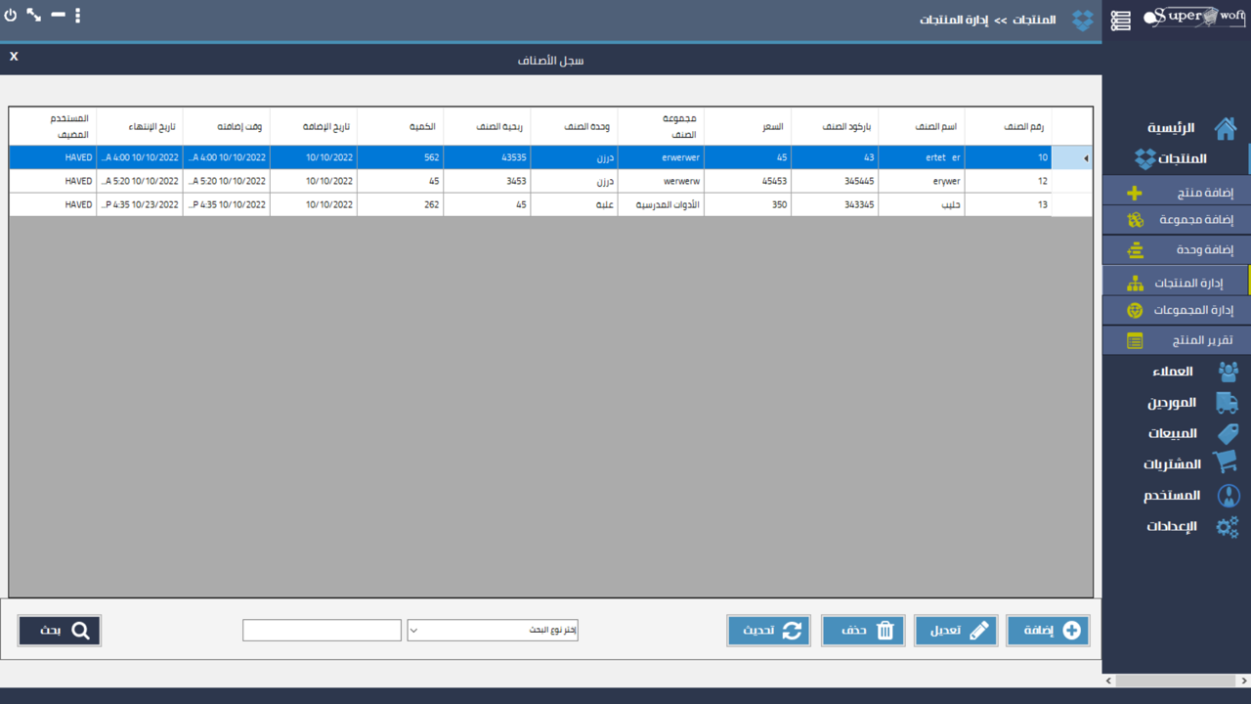The image size is (1251, 704).
Task: Click the three-dot menu in the top bar
Action: click(77, 15)
